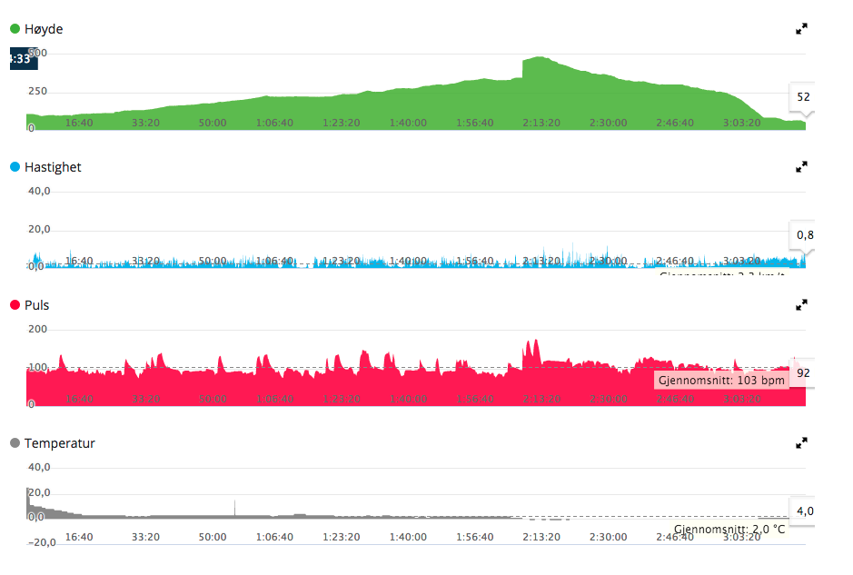
Task: Click the 1:40:00 label under Temperatur chart
Action: pyautogui.click(x=413, y=537)
